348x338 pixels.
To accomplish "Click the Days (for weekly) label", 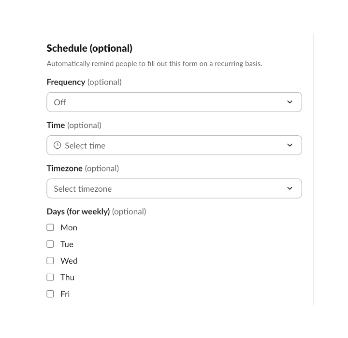I will point(78,211).
